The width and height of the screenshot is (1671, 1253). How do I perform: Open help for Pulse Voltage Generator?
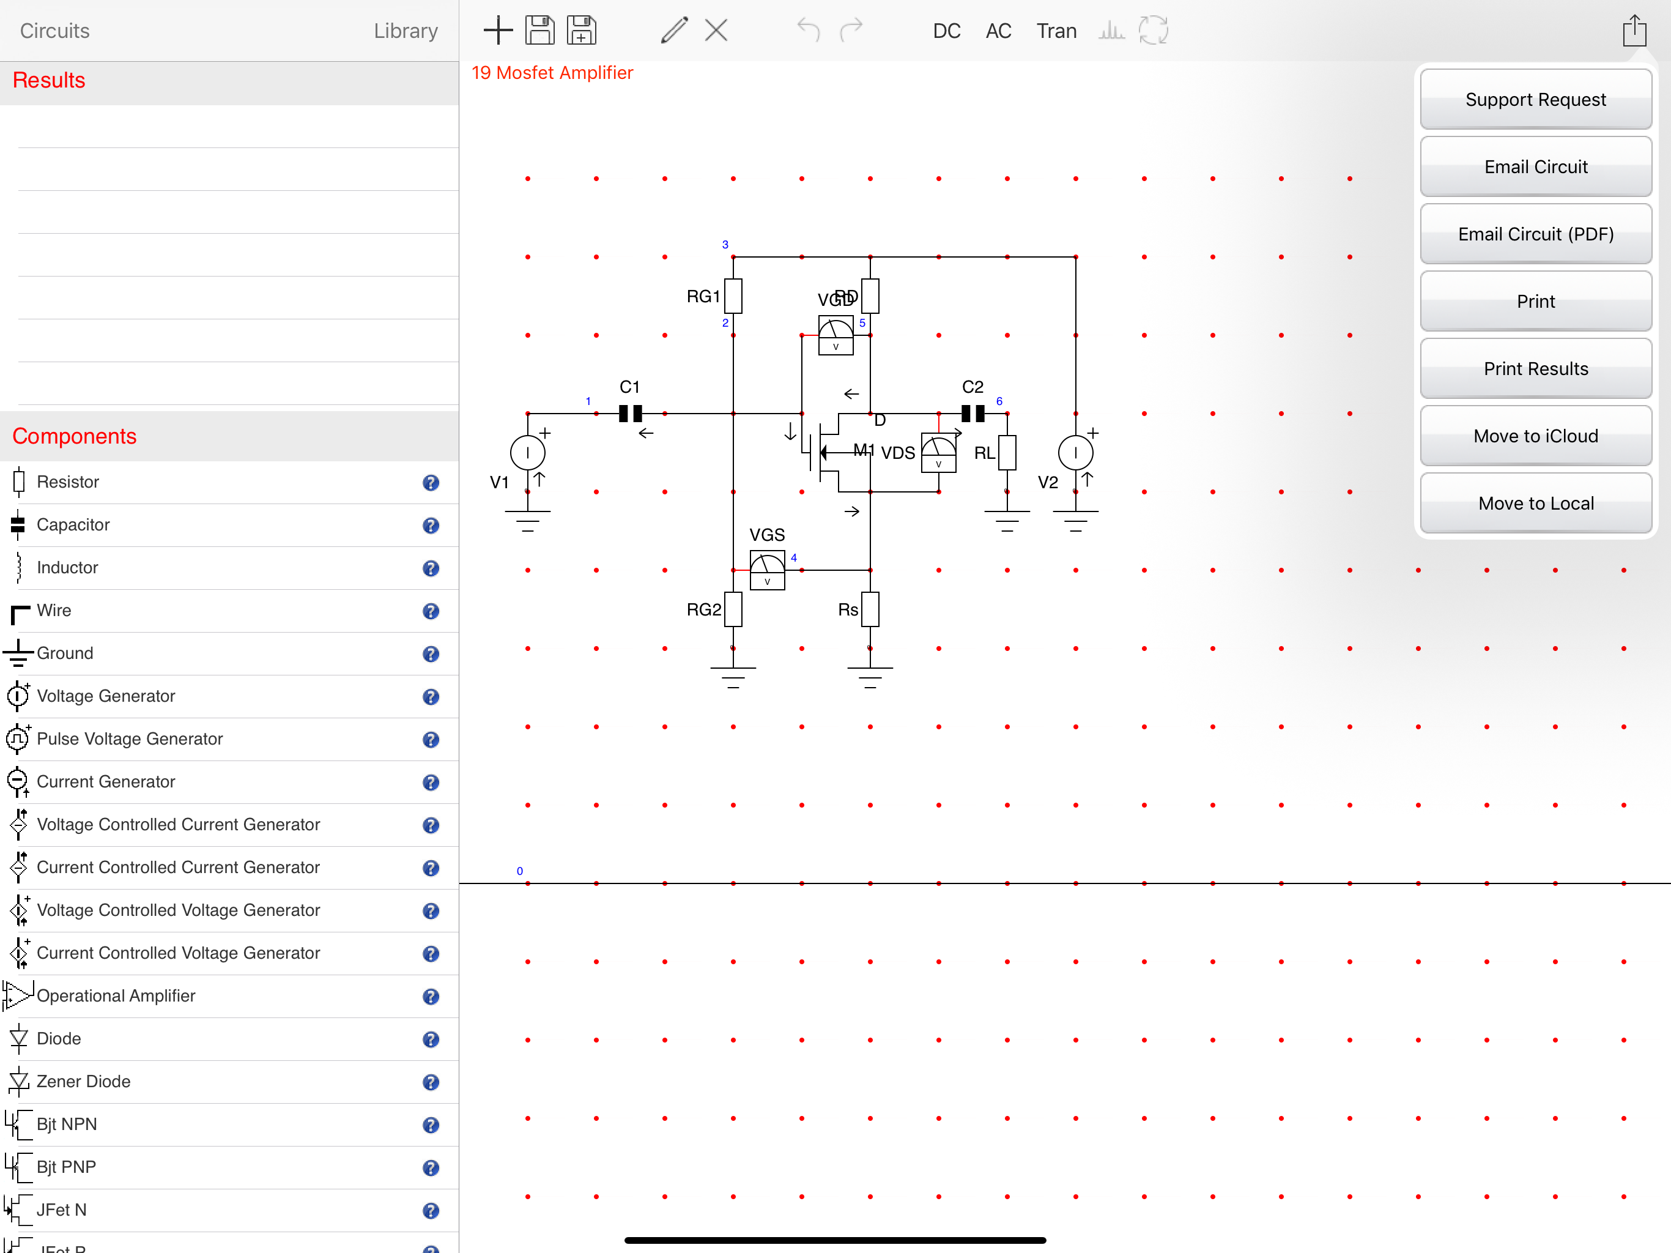click(x=431, y=740)
